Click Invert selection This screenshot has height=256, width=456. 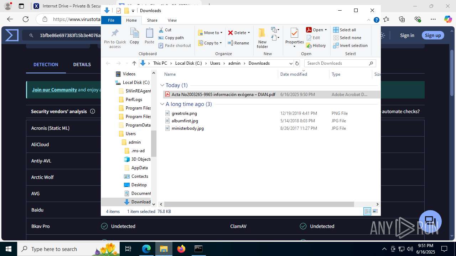pos(350,46)
